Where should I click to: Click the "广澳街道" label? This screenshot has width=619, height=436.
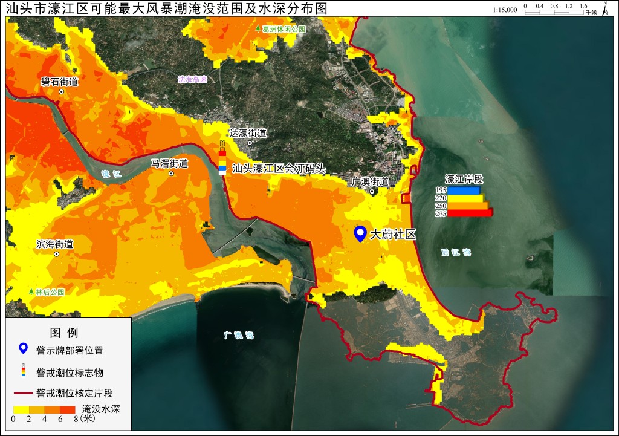pos(371,181)
